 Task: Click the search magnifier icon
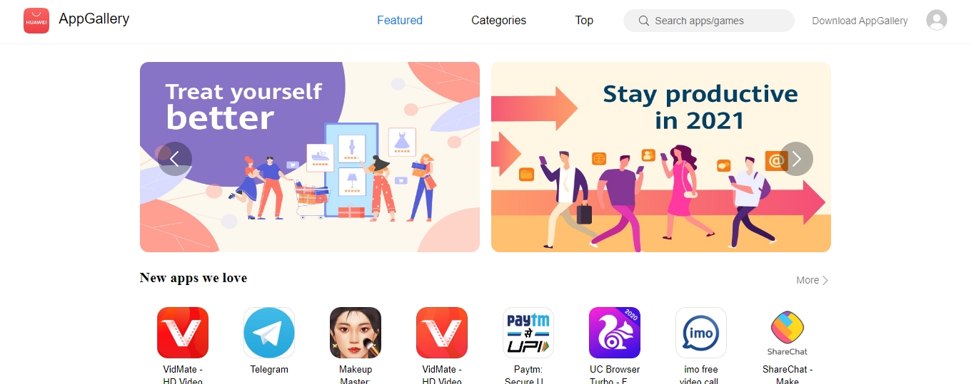pos(643,21)
